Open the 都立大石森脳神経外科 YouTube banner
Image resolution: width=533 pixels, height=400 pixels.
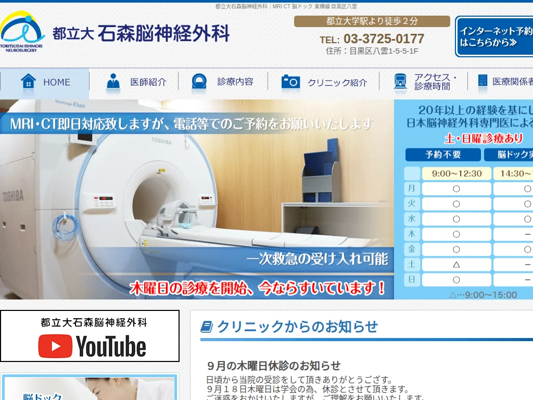click(x=90, y=336)
